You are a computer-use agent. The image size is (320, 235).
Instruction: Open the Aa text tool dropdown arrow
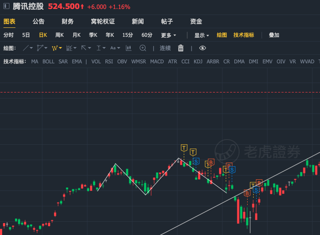[119, 48]
